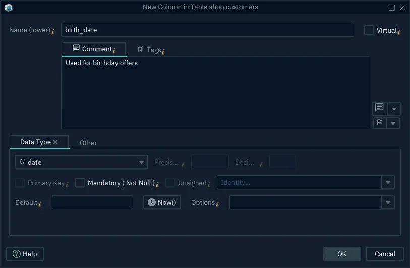Click the app logo icon in title bar

point(9,7)
